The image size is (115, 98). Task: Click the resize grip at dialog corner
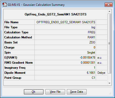[x=110, y=93]
